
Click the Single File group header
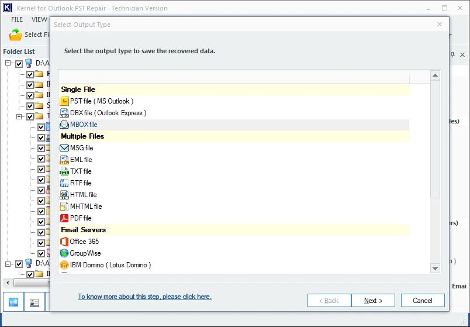(x=234, y=90)
